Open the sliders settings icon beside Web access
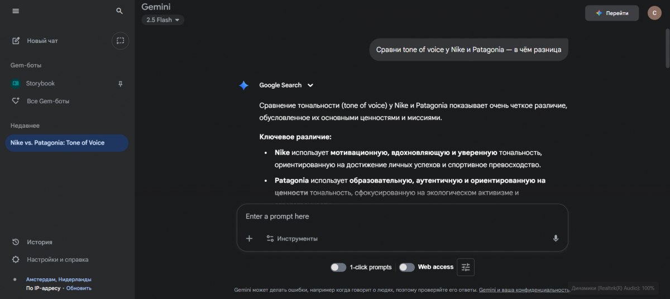Screen dimensions: 670x299 click(466, 267)
